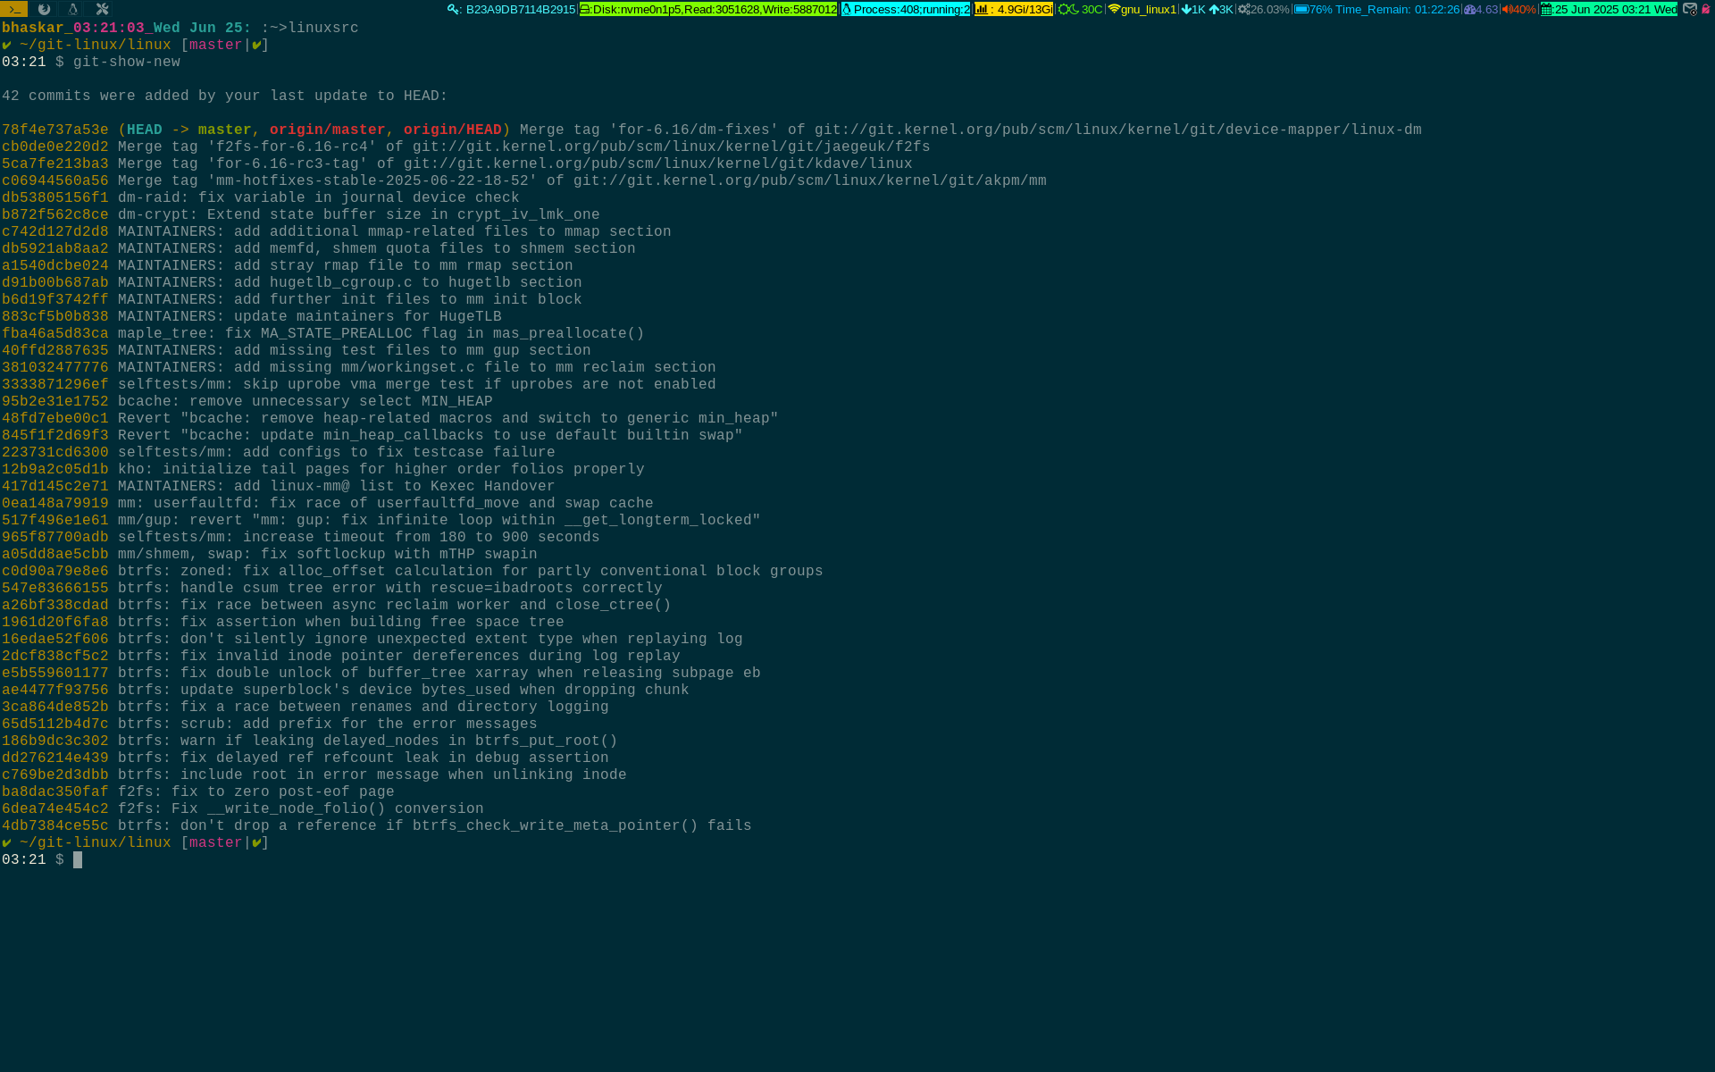Click commit 6dea74e454c2 __write_node_folio line
Viewport: 1715px width, 1072px height.
click(x=243, y=808)
